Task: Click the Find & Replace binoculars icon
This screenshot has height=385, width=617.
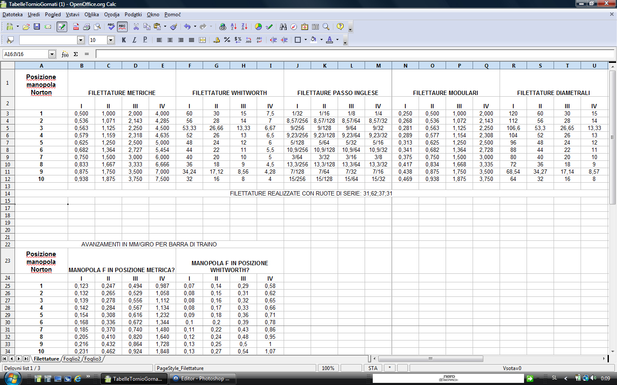Action: [283, 27]
